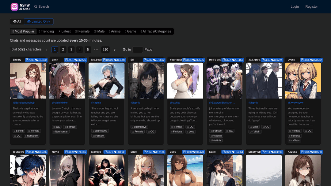The image size is (331, 186).
Task: Click Shelby's 7988 chats count icon
Action: click(27, 60)
